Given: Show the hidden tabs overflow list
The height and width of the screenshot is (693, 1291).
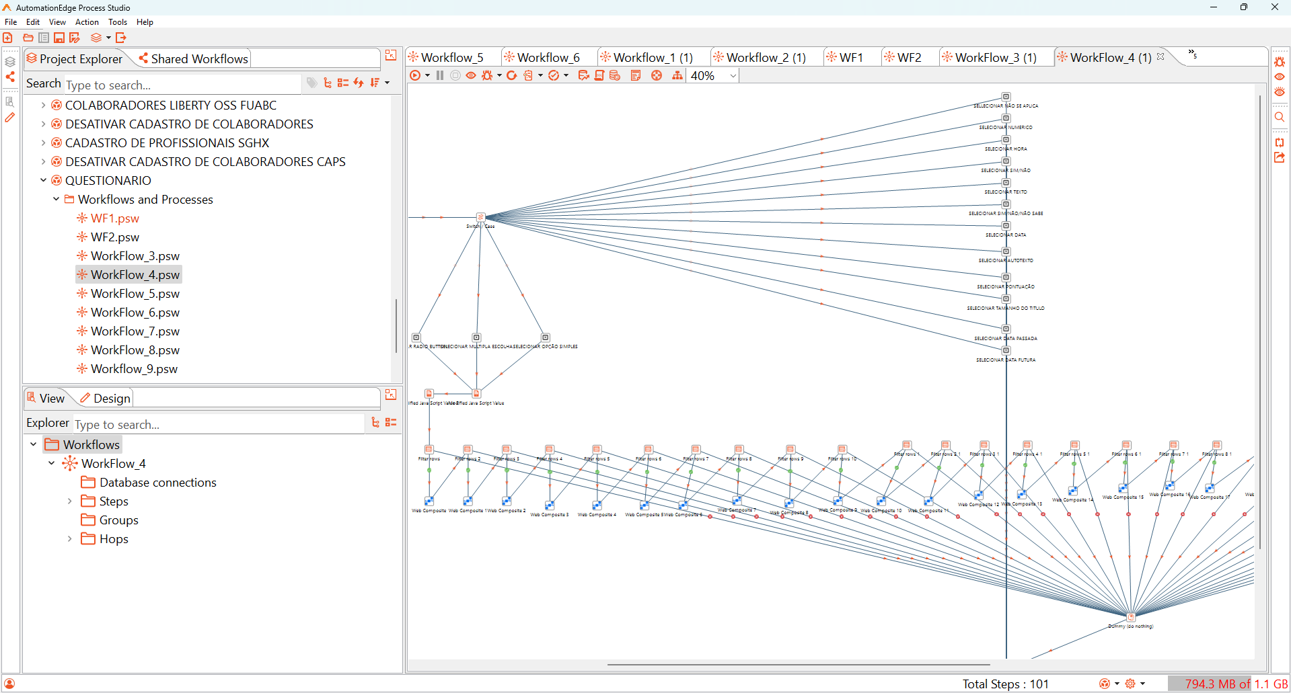Looking at the screenshot, I should (1192, 54).
